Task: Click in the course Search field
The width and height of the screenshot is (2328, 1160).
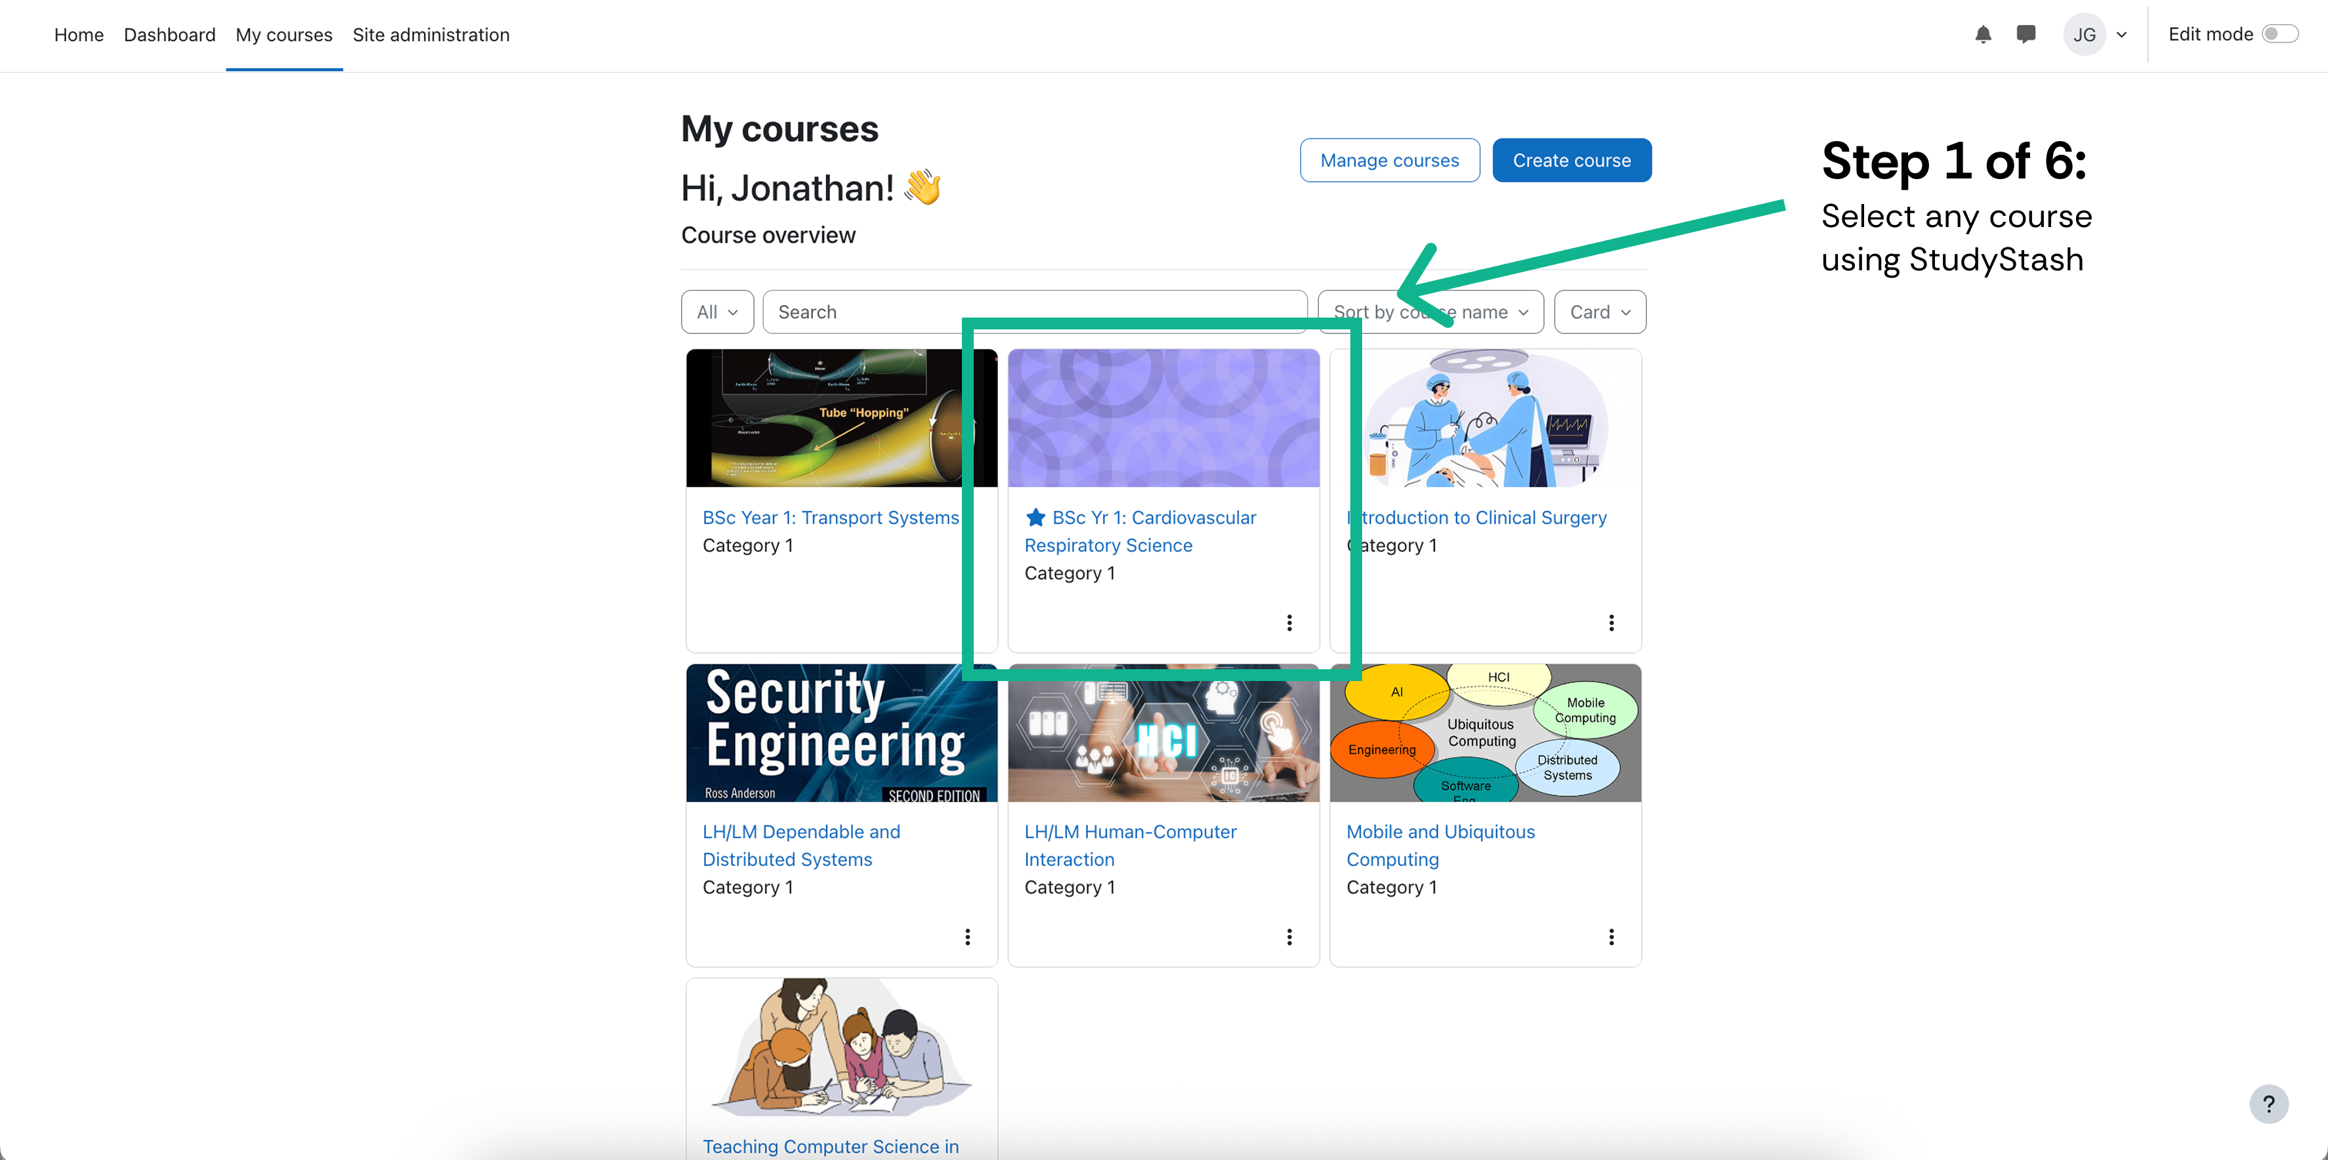Action: click(x=1035, y=312)
